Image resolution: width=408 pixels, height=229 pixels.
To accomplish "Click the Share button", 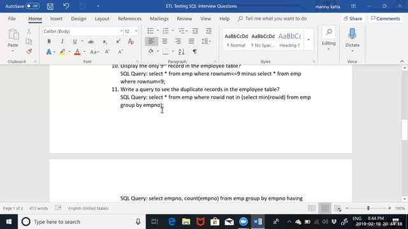I will (x=353, y=18).
